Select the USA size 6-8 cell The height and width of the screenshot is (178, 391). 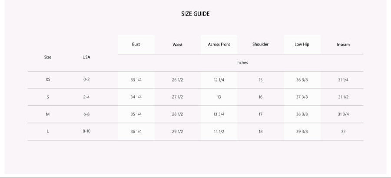pos(86,114)
